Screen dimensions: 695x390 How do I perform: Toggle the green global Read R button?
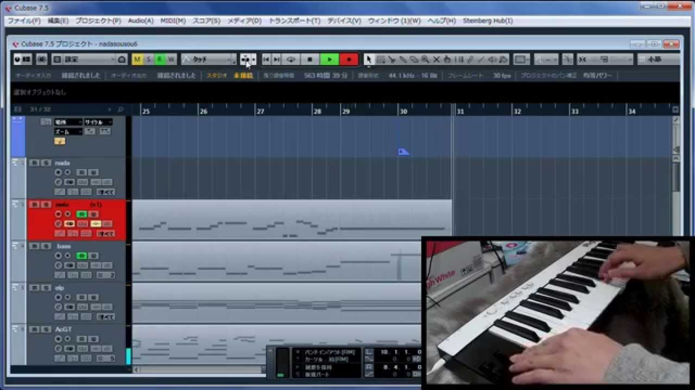(x=160, y=60)
